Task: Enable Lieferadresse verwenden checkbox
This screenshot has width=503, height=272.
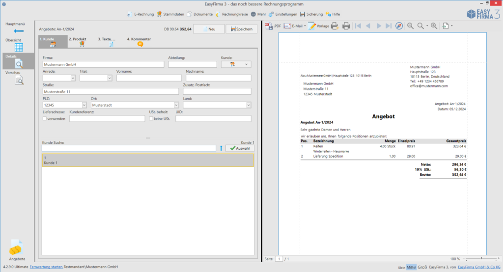Action: pyautogui.click(x=45, y=119)
